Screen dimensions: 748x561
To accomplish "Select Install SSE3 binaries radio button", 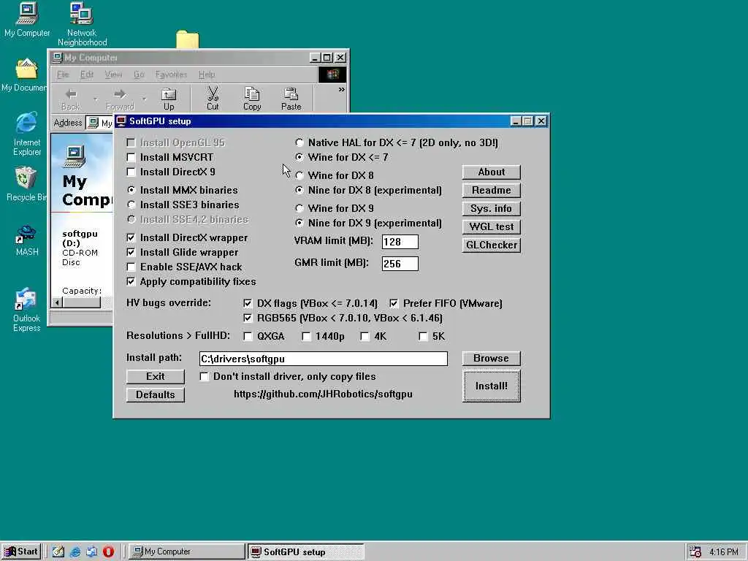I will (131, 205).
